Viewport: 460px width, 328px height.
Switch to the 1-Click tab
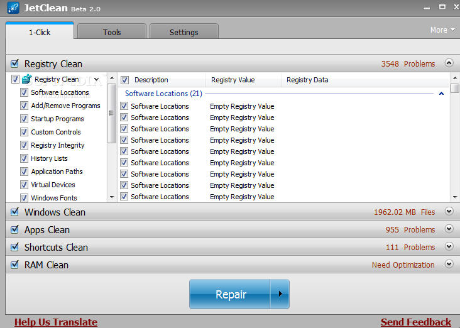40,32
